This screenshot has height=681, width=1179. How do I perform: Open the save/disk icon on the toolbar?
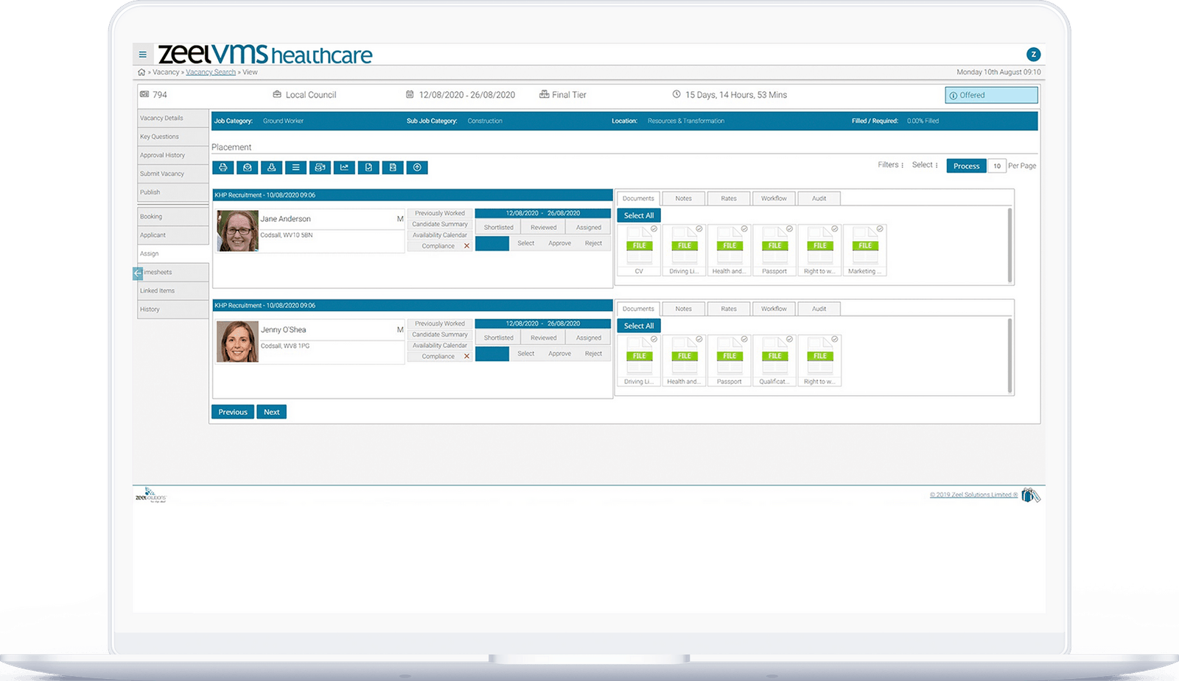(x=392, y=167)
